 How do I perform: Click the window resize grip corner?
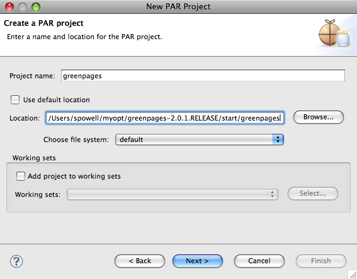pyautogui.click(x=353, y=275)
